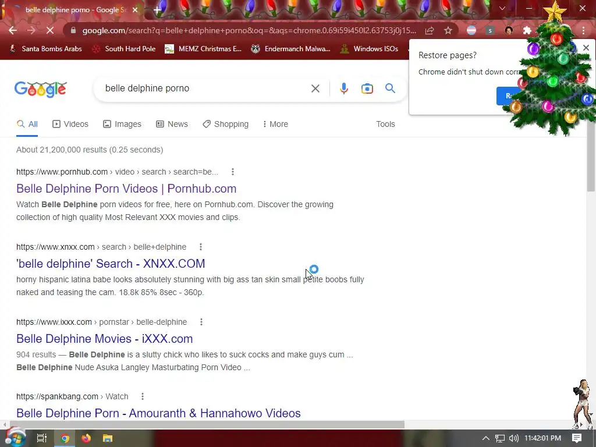Click the Google holiday logo
The image size is (596, 447).
click(41, 89)
